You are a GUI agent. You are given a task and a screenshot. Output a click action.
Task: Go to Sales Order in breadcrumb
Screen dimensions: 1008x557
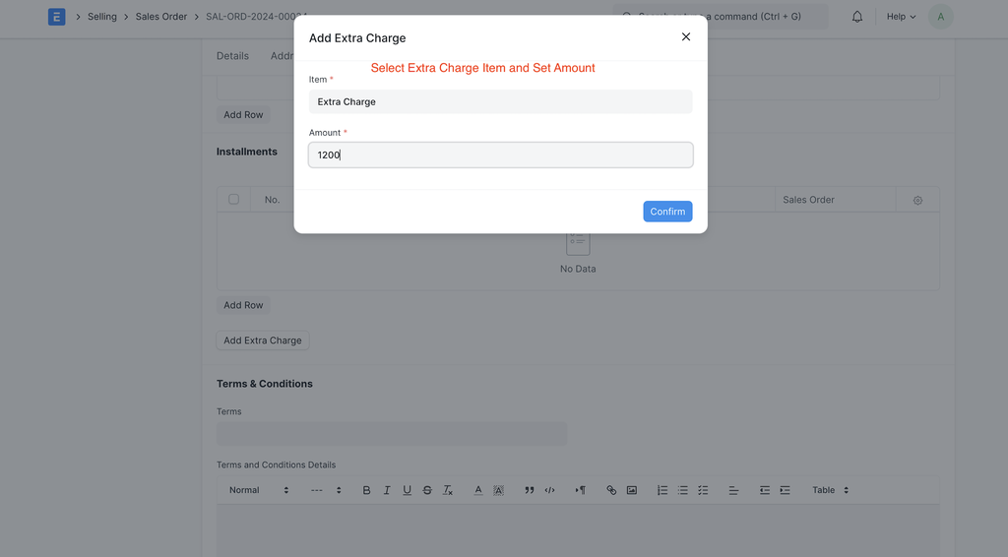coord(161,17)
